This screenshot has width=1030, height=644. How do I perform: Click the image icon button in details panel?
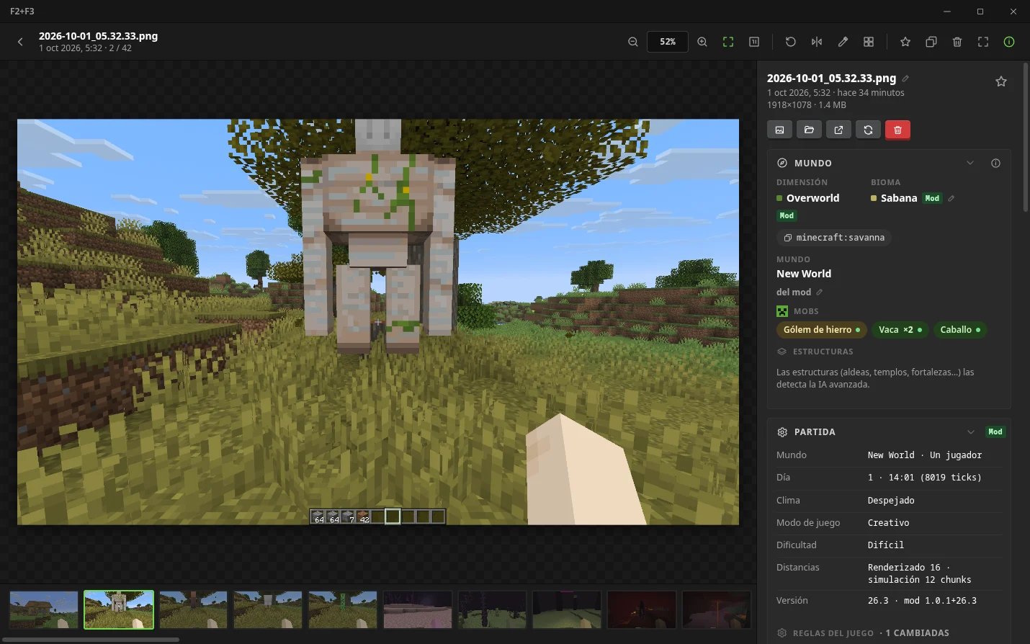[x=779, y=130]
